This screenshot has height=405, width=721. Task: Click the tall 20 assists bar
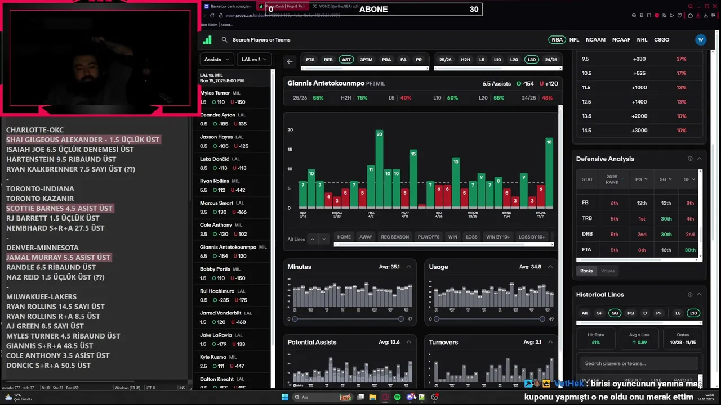[x=379, y=169]
